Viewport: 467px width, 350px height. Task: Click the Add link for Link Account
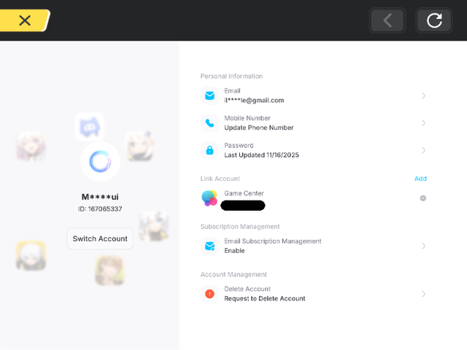[420, 179]
